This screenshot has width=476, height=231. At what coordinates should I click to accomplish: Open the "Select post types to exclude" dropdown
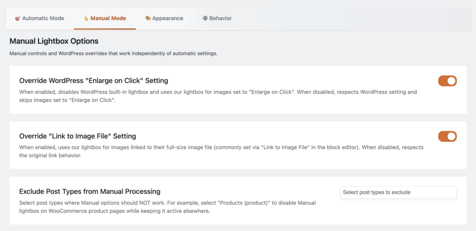[x=398, y=192]
